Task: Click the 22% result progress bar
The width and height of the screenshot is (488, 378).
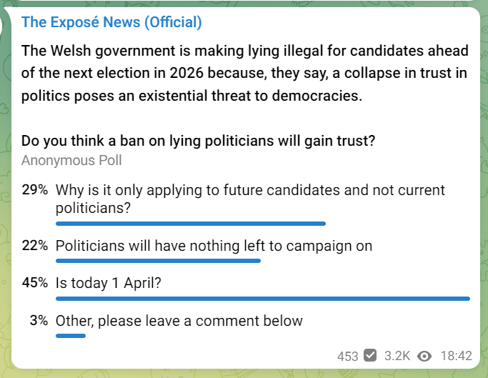Action: 158,261
